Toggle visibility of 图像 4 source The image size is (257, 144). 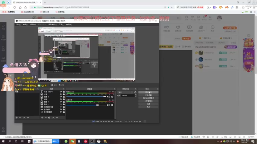tap(61, 97)
